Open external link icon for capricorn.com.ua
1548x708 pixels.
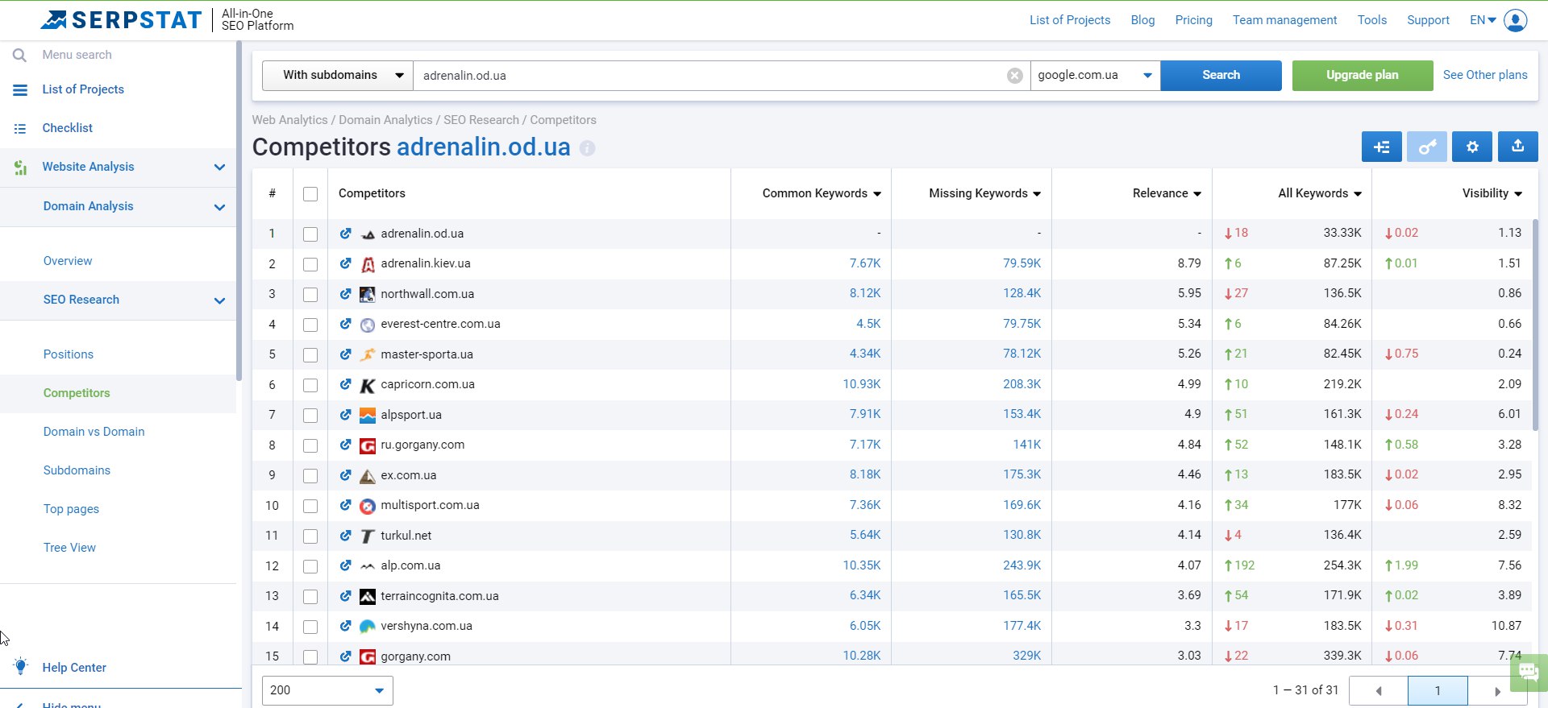point(345,384)
